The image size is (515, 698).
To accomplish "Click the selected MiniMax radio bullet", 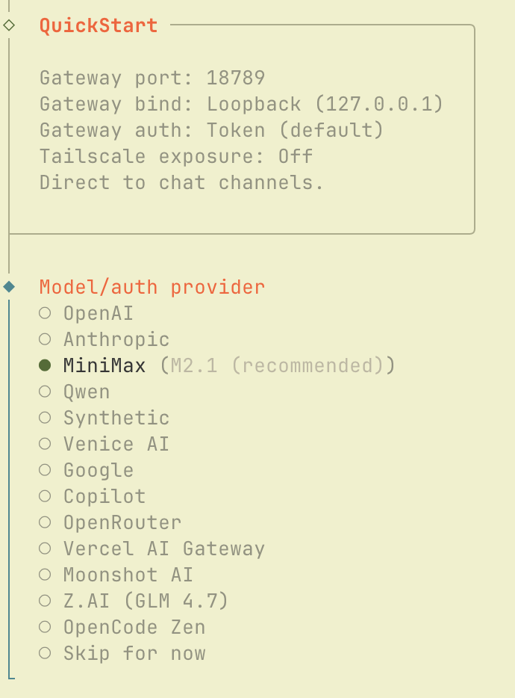I will click(45, 365).
